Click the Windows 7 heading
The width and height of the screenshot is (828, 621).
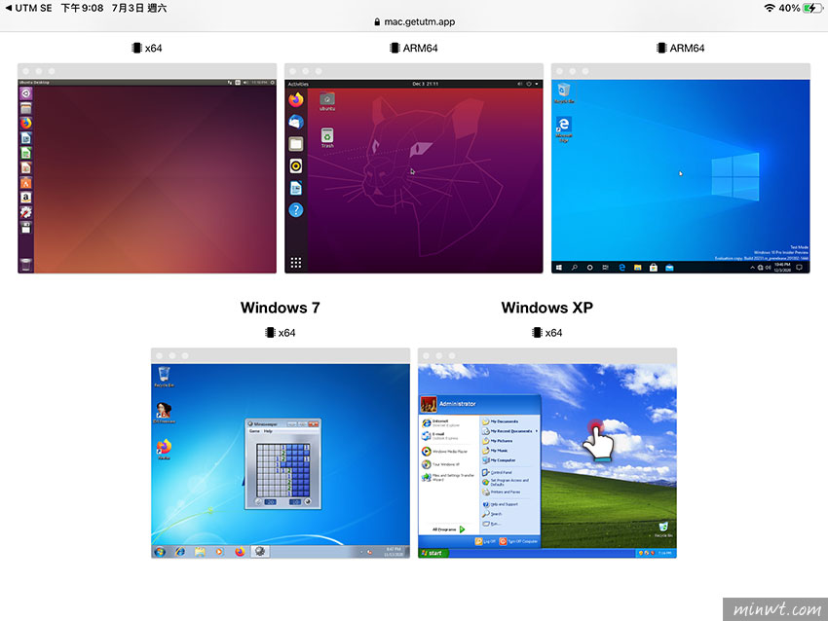280,308
